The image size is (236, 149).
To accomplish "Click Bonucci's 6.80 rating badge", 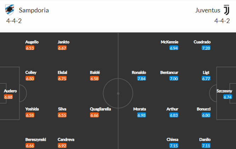I will (206, 115).
